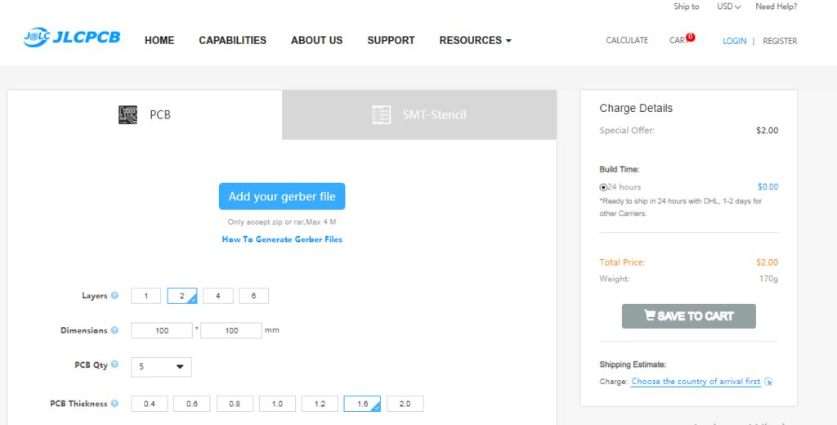Click the SMT-Stencil tab icon
This screenshot has width=837, height=425.
coord(381,114)
